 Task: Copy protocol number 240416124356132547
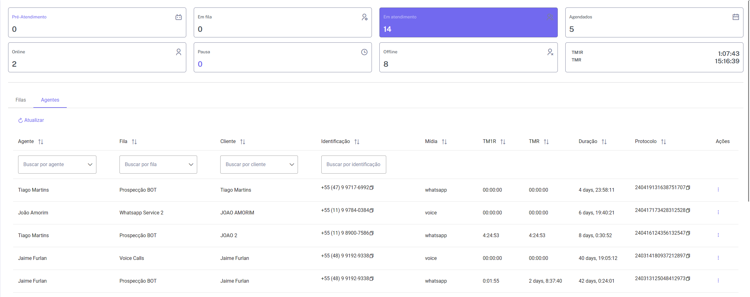(688, 233)
